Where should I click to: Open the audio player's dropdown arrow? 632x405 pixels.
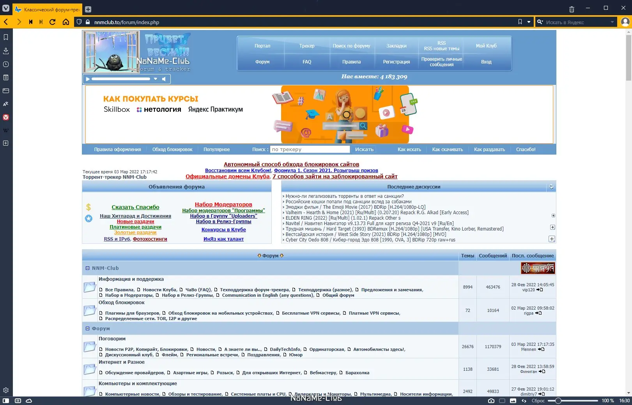[156, 79]
